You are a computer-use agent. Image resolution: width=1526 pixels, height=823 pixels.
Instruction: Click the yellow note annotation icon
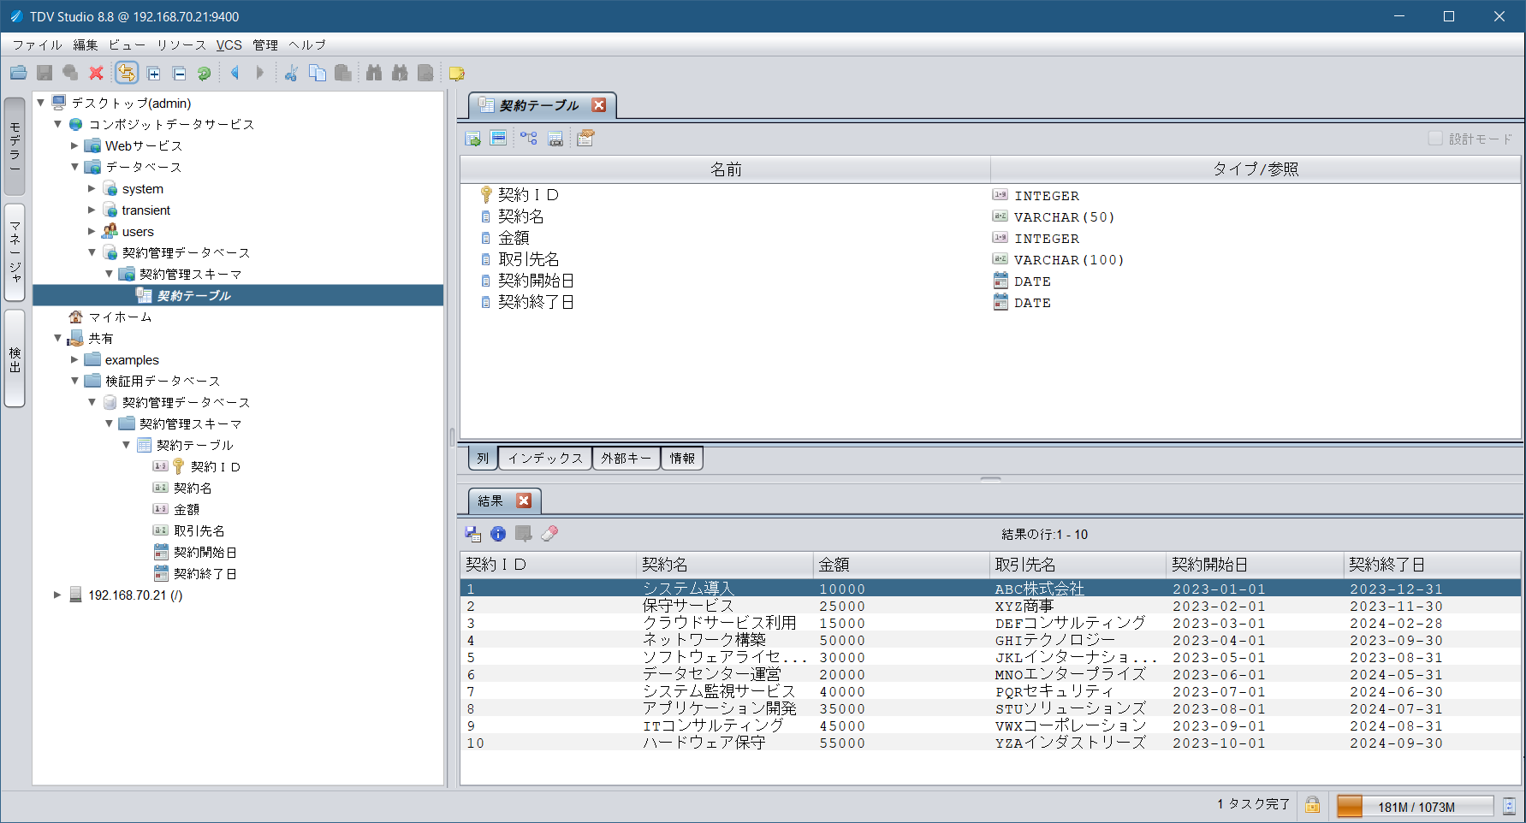click(x=456, y=74)
